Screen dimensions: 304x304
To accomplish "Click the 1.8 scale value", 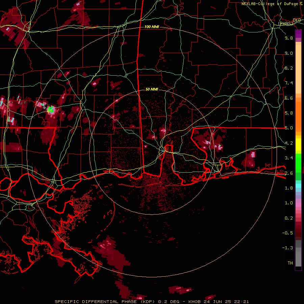I will click(x=289, y=188).
